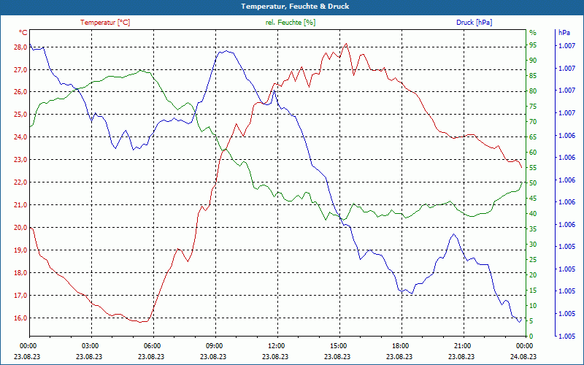Click the "06:00" time axis label
This screenshot has width=584, height=365.
tap(152, 346)
